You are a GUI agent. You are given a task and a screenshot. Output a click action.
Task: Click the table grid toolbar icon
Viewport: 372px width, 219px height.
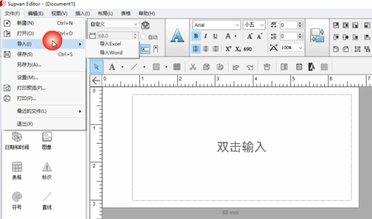pyautogui.click(x=177, y=67)
